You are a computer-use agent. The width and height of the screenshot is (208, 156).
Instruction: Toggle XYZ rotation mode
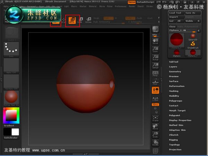click(x=155, y=105)
